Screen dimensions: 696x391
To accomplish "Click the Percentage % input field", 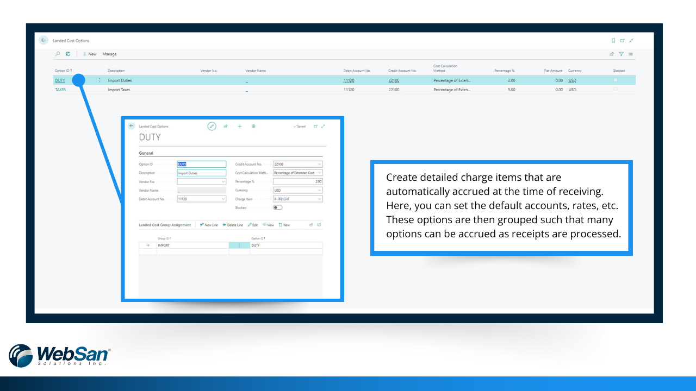I will coord(298,181).
